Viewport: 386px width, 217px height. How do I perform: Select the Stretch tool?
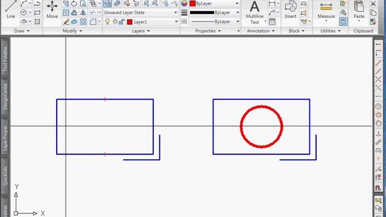point(83,4)
